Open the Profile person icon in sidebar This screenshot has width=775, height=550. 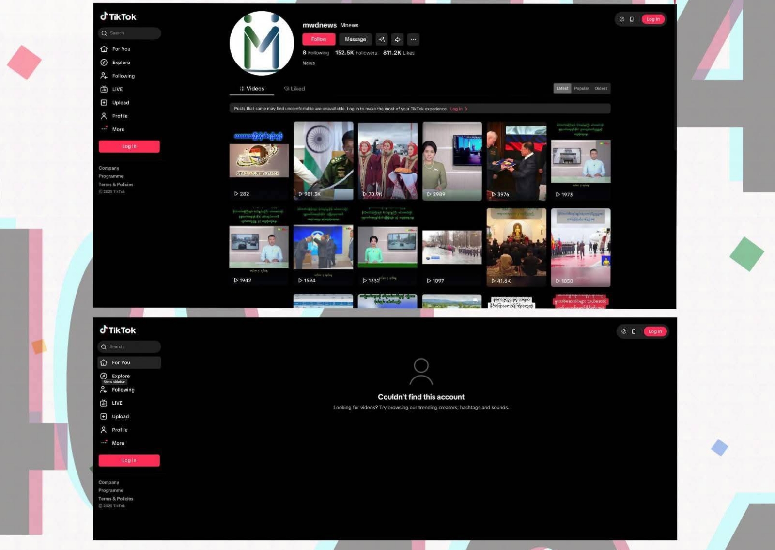pyautogui.click(x=103, y=116)
